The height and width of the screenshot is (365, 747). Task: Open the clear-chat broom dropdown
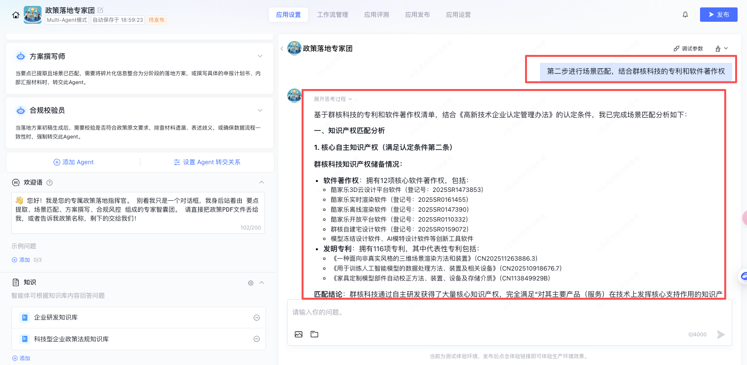point(721,48)
